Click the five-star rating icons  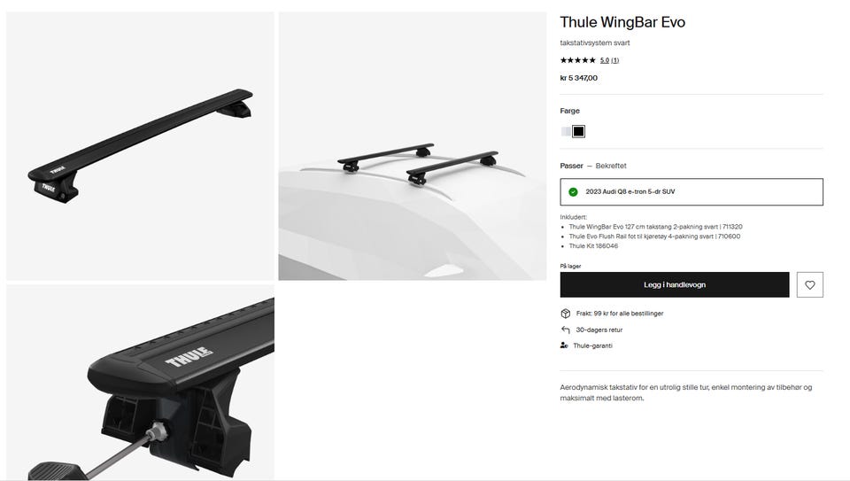578,60
